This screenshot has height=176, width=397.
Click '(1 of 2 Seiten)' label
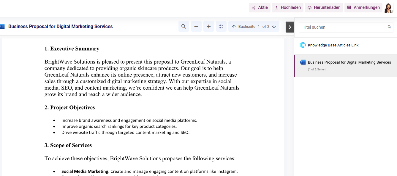tap(317, 70)
